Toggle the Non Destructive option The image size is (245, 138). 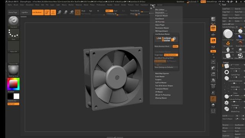(x=171, y=55)
